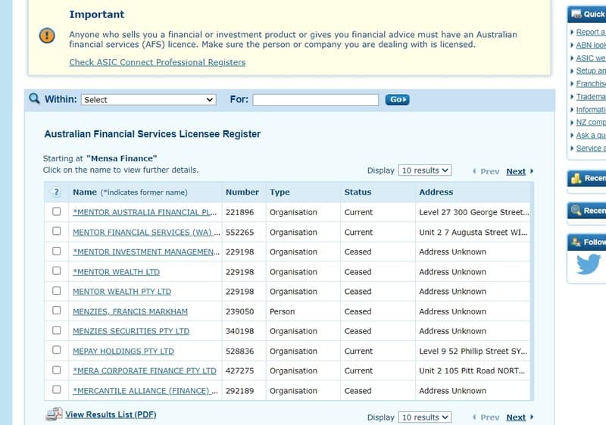Click the For search text field
This screenshot has width=606, height=425.
tap(315, 100)
